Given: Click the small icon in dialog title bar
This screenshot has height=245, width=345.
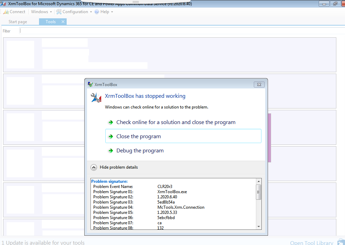Looking at the screenshot, I should pos(90,84).
